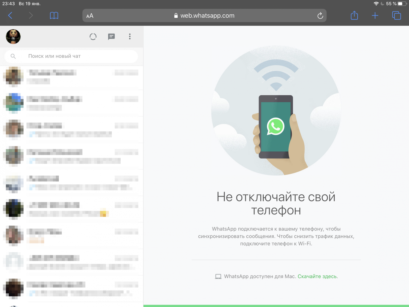
Task: Open the Safari bookmarks book icon
Action: point(54,15)
